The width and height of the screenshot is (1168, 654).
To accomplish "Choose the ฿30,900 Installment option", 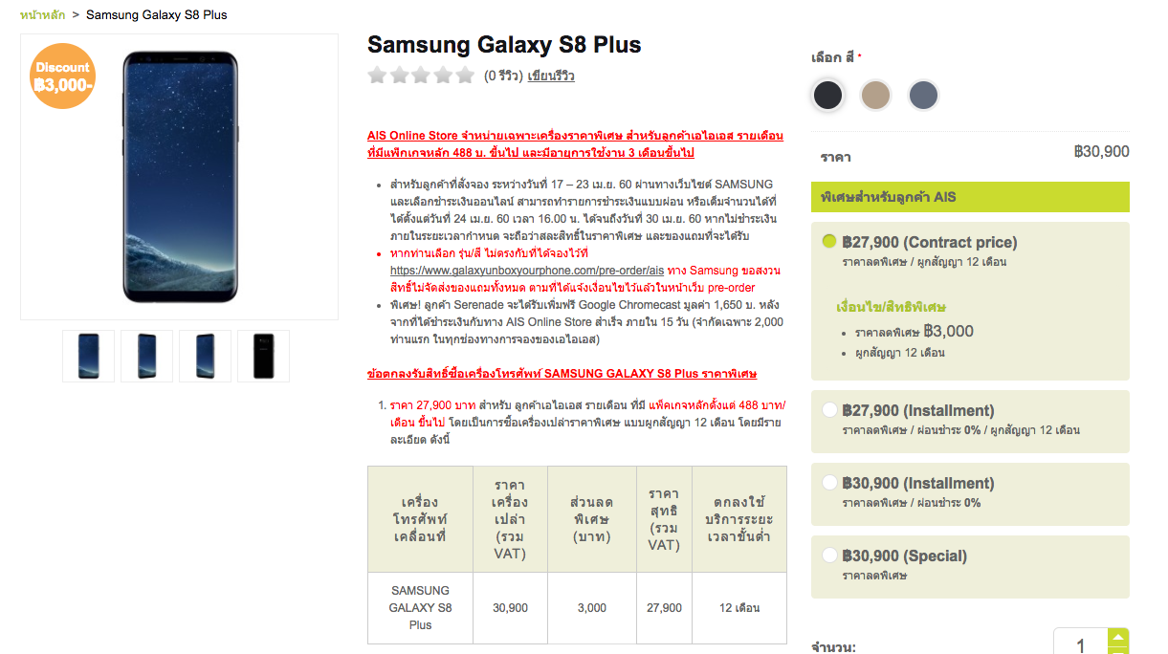I will pyautogui.click(x=830, y=483).
